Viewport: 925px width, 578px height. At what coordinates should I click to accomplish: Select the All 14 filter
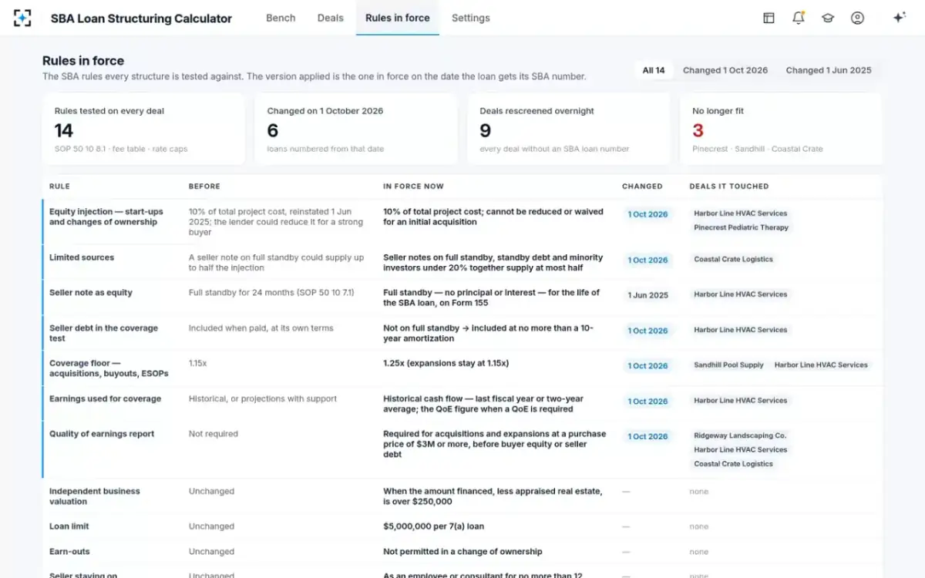(x=654, y=70)
